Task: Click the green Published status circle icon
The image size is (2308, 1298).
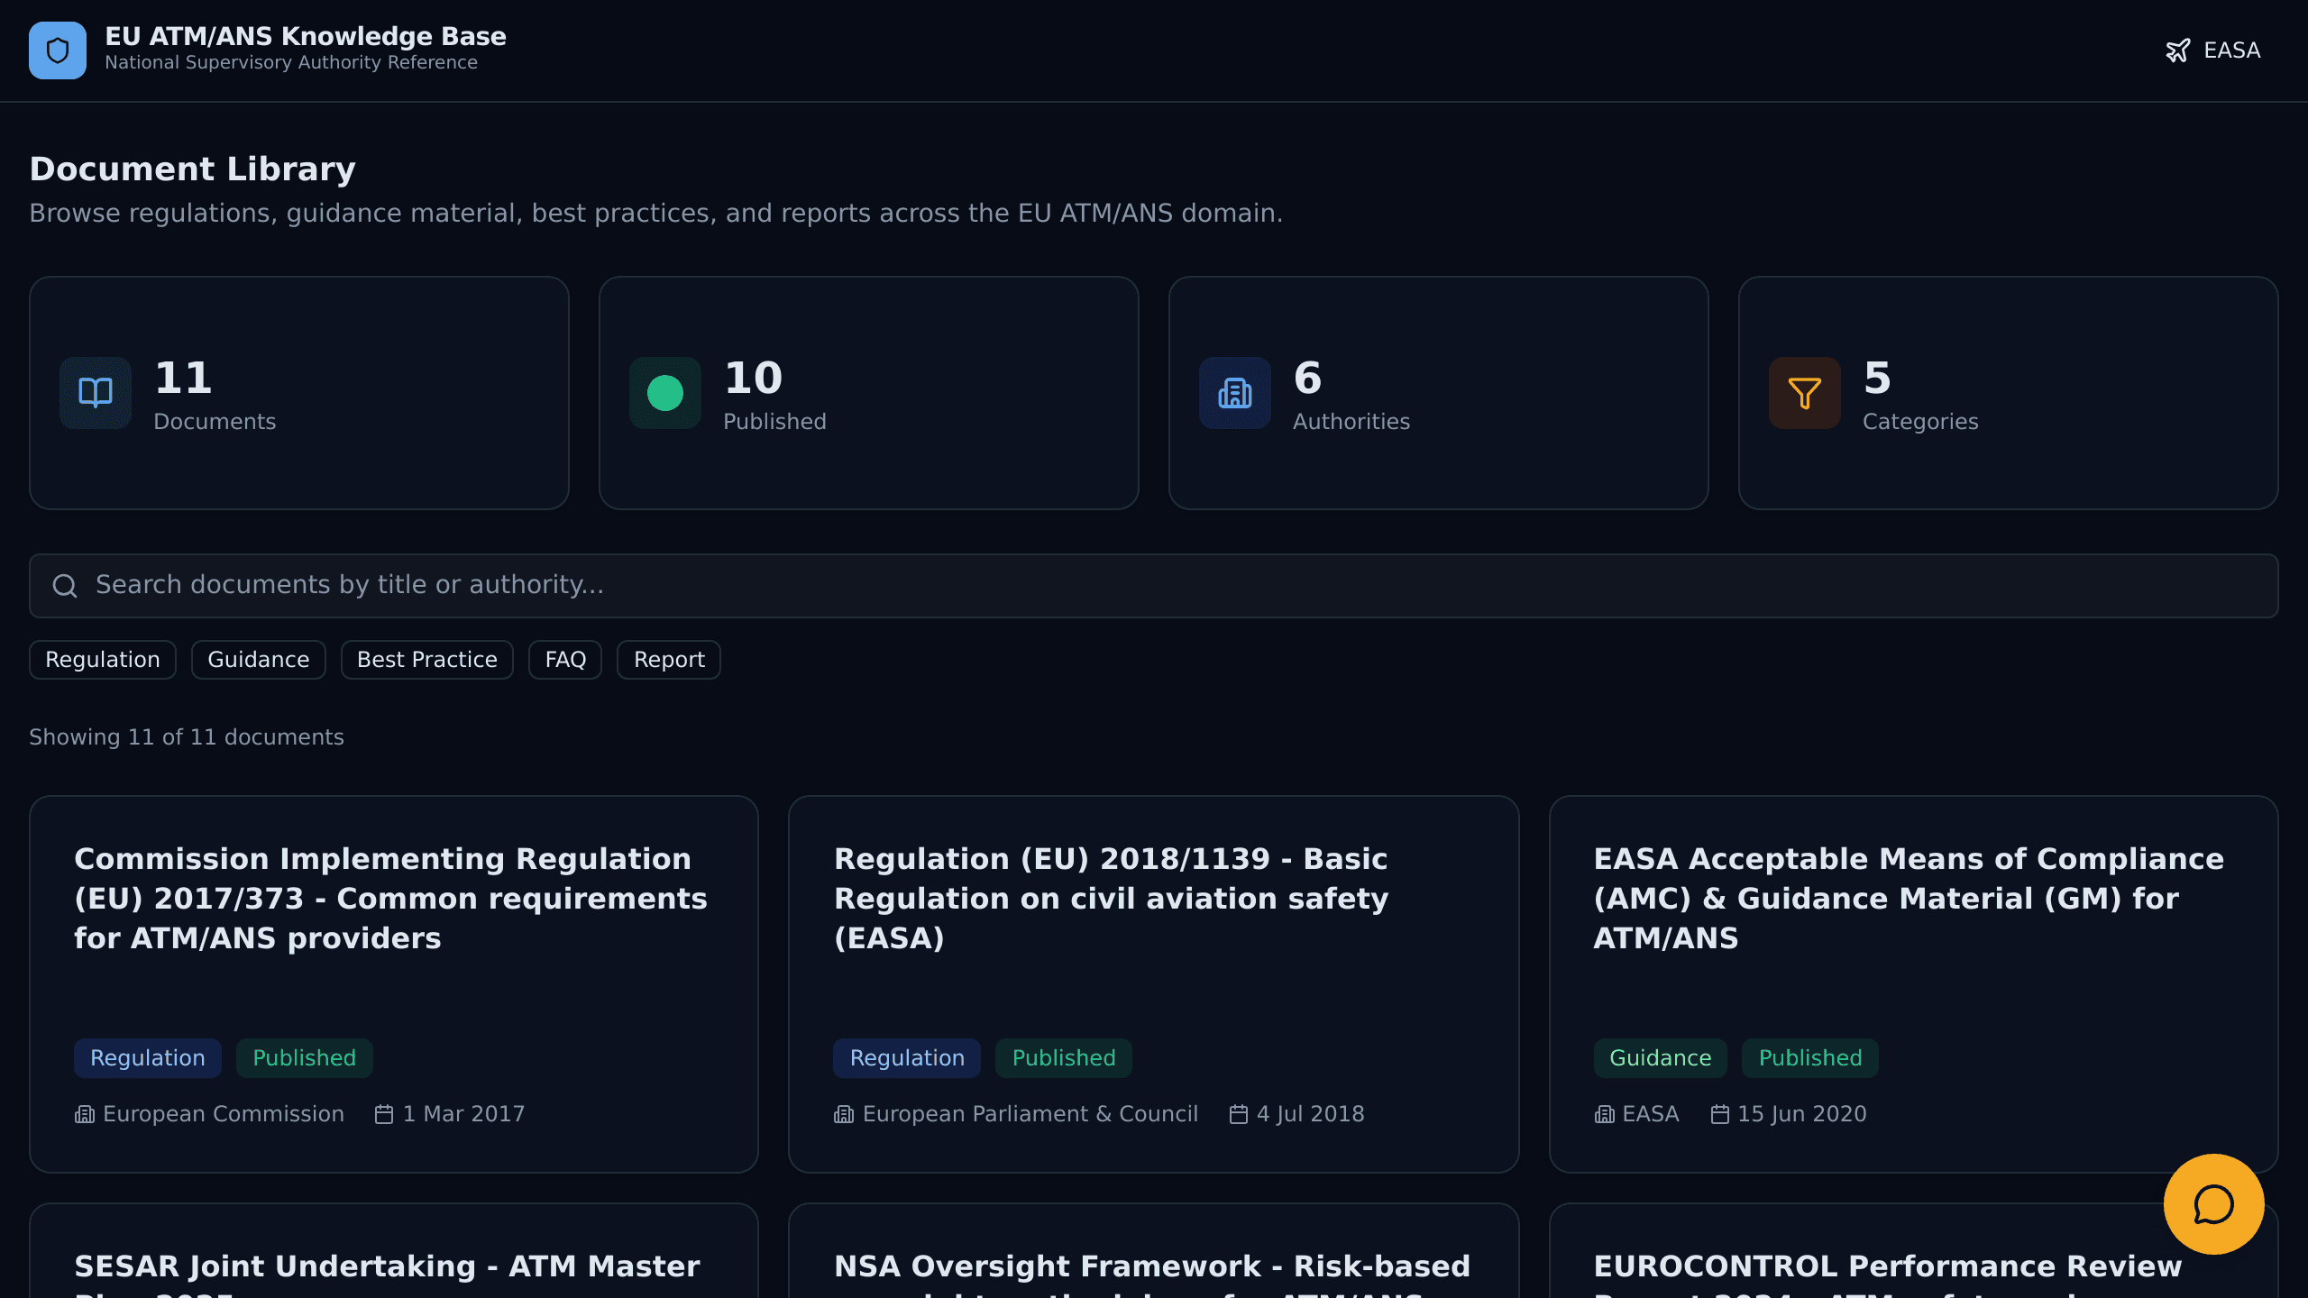Action: click(665, 393)
